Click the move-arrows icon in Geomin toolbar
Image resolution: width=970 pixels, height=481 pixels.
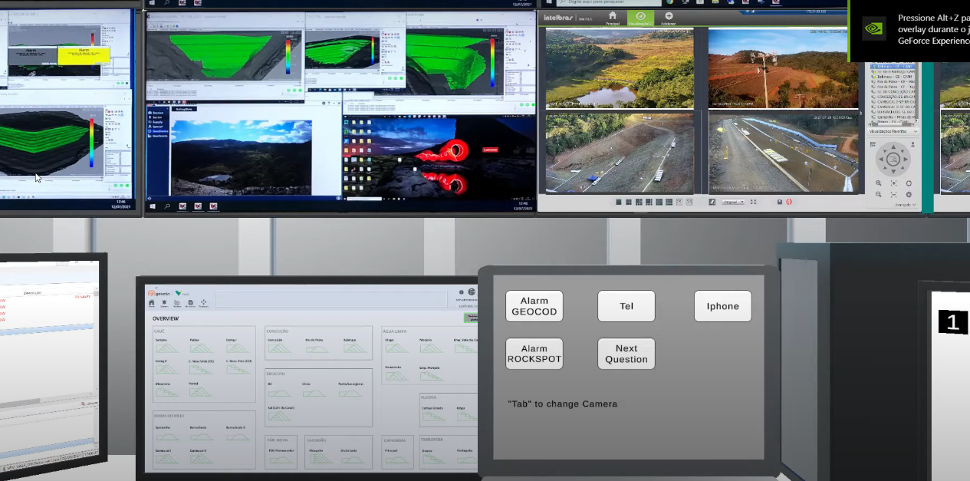click(x=203, y=304)
